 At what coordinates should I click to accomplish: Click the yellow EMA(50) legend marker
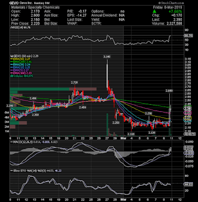pos(12,59)
